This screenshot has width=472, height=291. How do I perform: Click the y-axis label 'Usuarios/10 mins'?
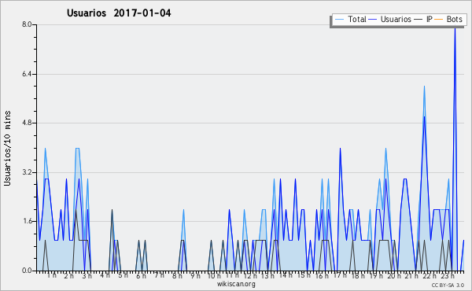(7, 148)
